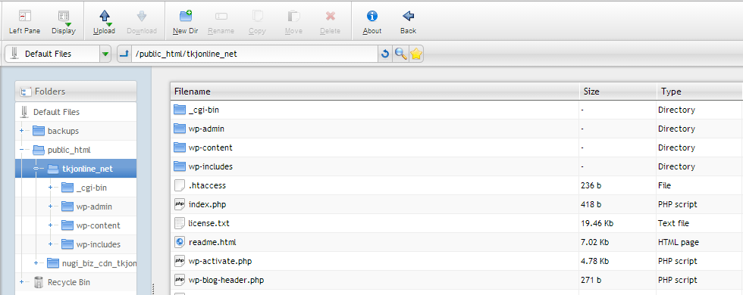Click the globe icon of readme.html
This screenshot has height=295, width=743.
coord(179,242)
